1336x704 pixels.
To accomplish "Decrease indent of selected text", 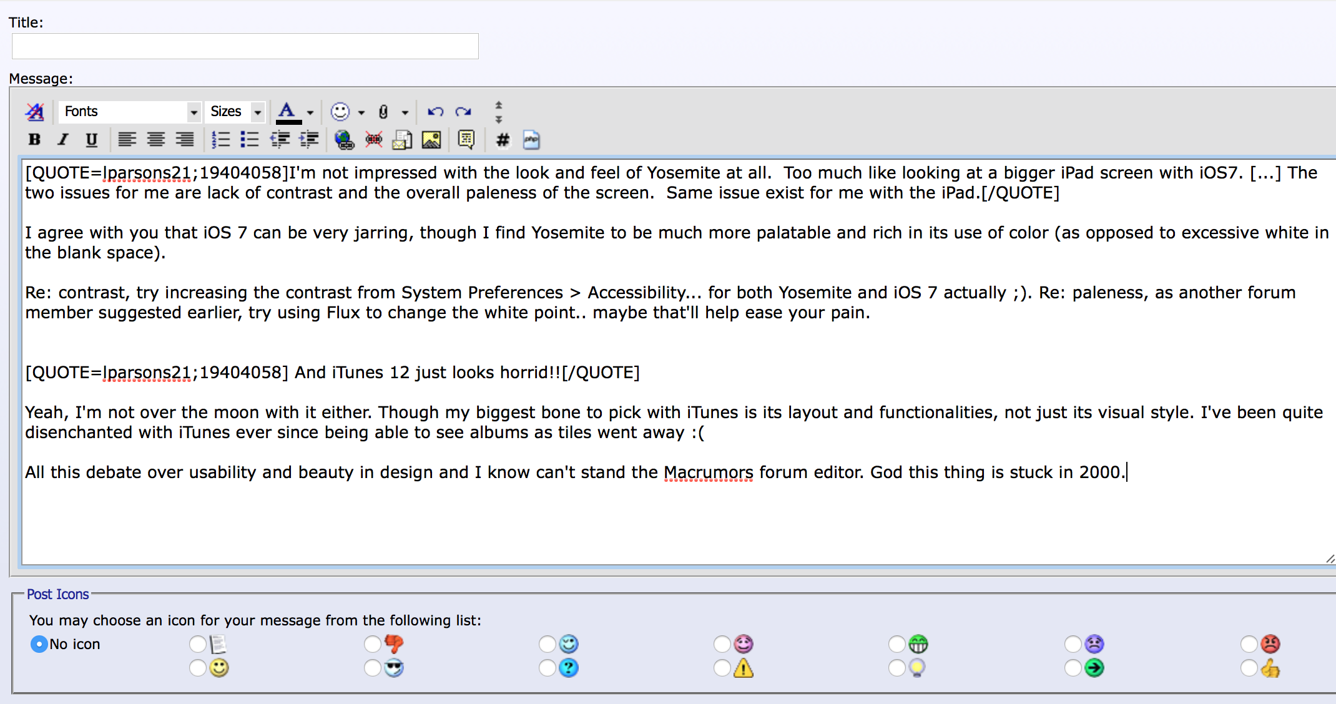I will click(x=280, y=140).
